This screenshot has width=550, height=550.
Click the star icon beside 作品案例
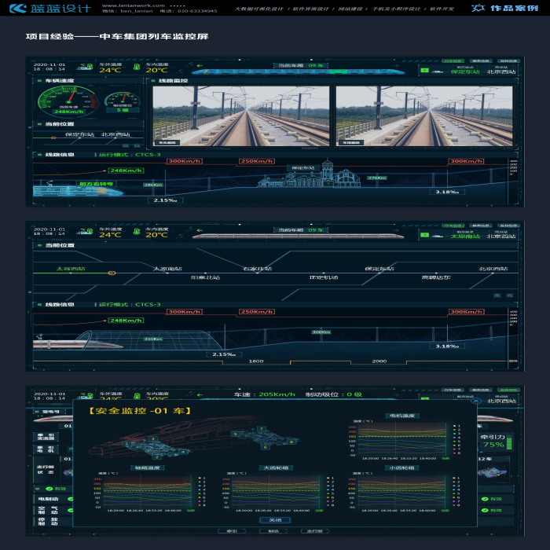(x=477, y=9)
